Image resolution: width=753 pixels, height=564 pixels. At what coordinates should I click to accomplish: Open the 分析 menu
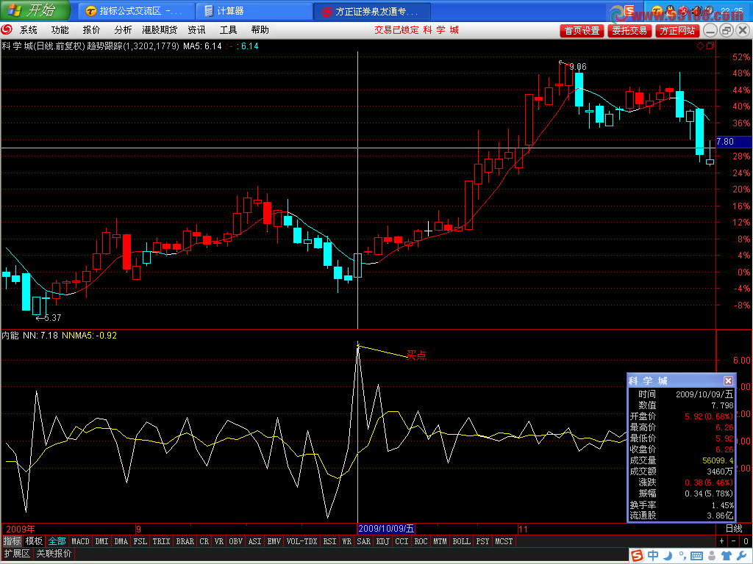[123, 29]
